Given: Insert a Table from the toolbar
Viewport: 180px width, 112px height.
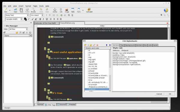Looking at the screenshot, I should (x=73, y=10).
